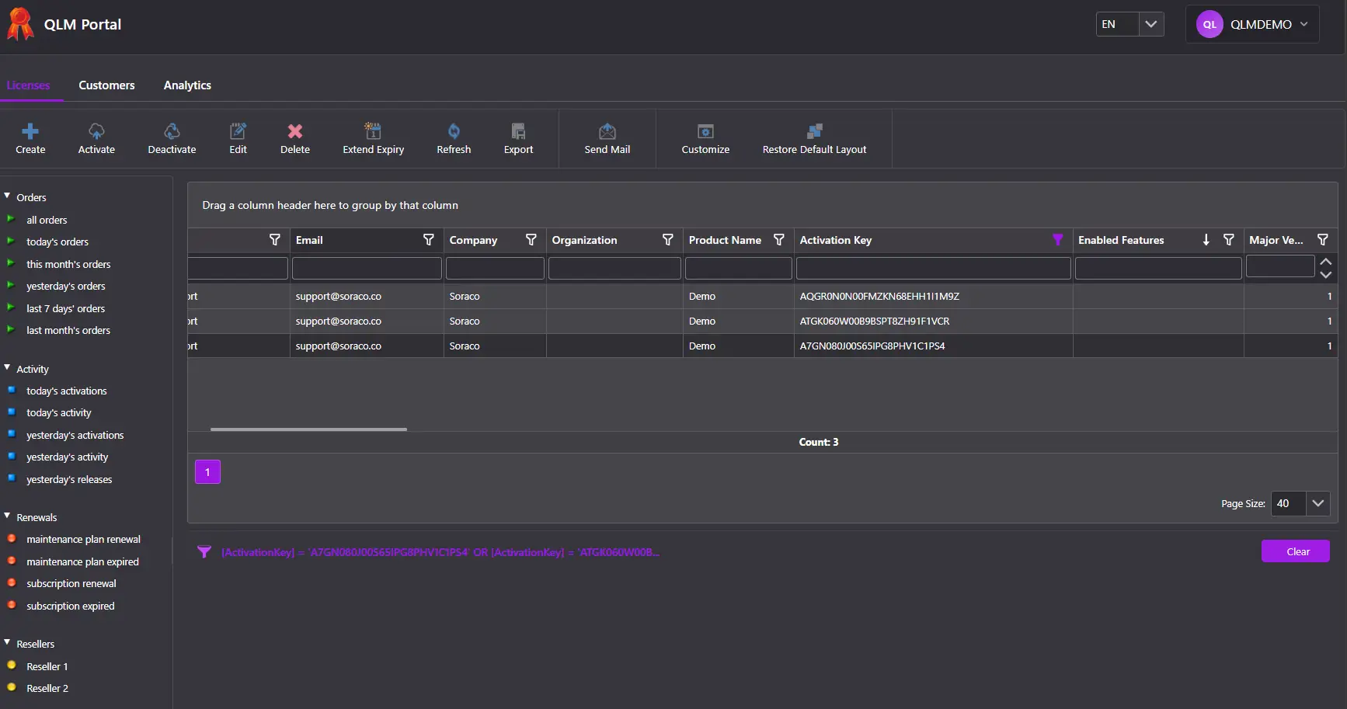Click the Company filter text box
1347x709 pixels.
[x=495, y=268]
